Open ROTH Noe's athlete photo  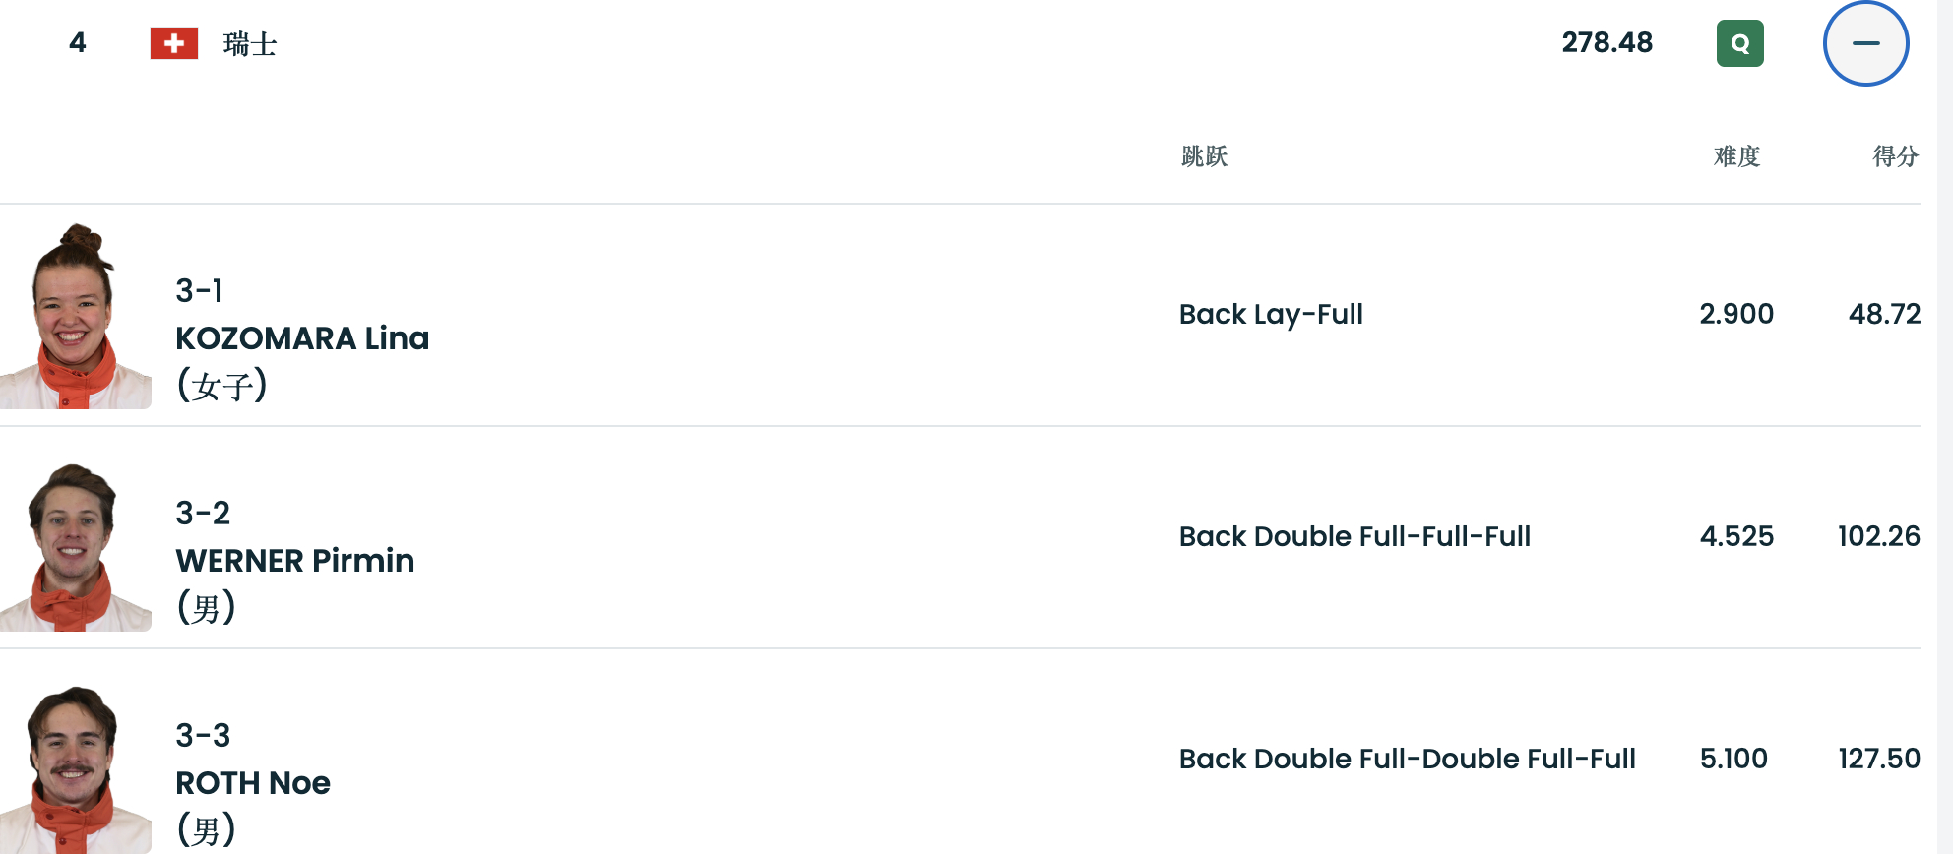[x=76, y=769]
